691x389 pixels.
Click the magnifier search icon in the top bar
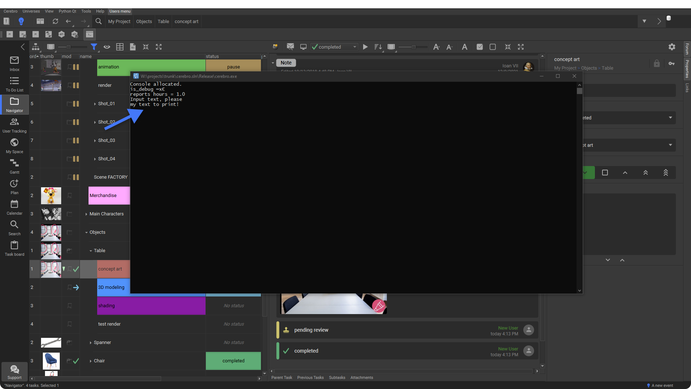[98, 21]
